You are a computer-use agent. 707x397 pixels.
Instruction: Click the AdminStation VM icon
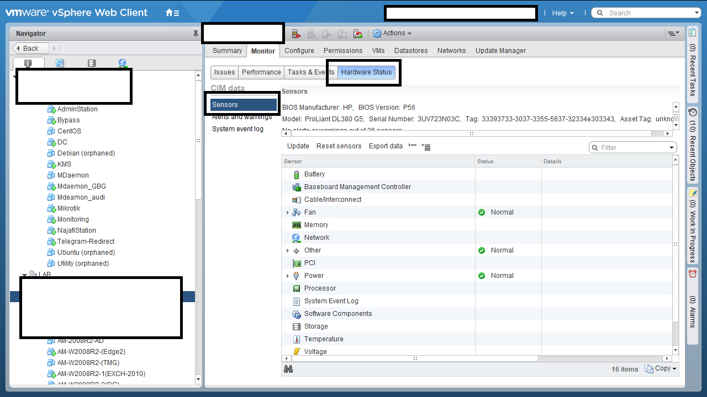[x=52, y=109]
